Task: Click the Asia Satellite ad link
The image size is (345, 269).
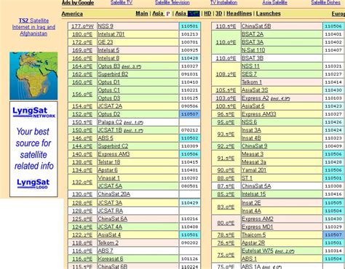Action: (x=274, y=3)
